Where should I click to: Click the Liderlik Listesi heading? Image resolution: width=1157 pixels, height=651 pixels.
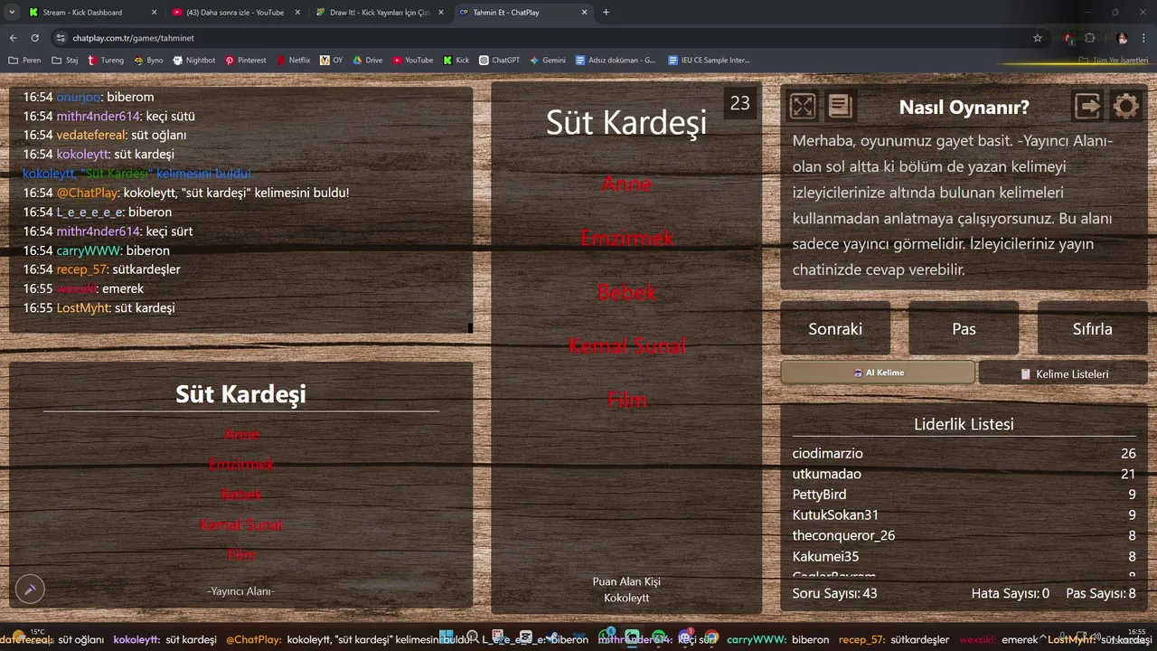coord(964,424)
